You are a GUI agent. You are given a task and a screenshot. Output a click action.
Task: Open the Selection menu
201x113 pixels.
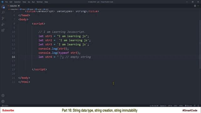pos(17,2)
